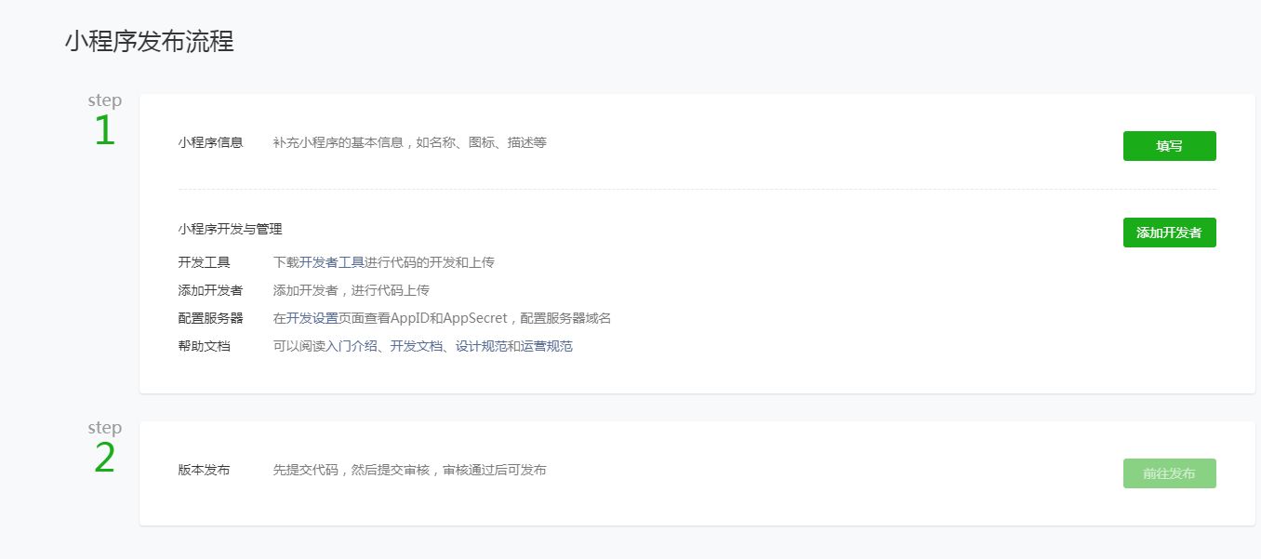Click the green 填写 button
Viewport: 1261px width, 559px height.
[x=1169, y=146]
